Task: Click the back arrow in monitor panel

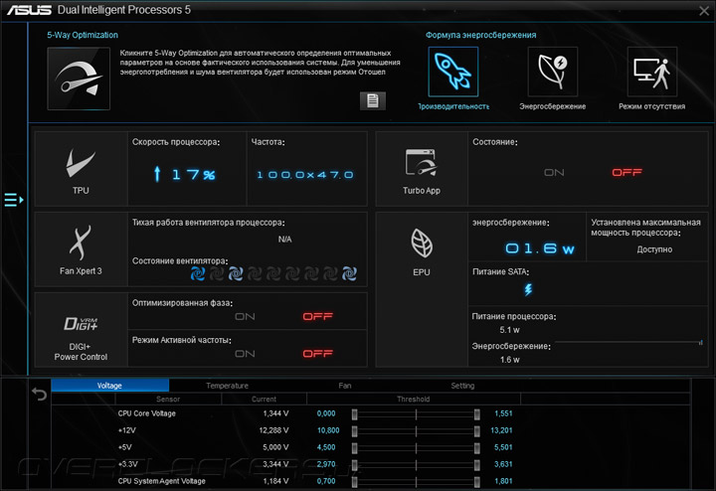Action: pos(39,394)
